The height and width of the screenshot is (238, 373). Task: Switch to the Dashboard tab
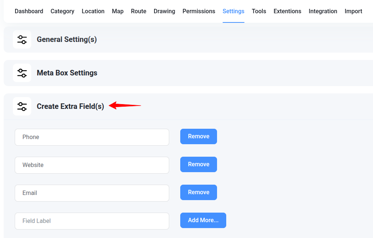[29, 11]
